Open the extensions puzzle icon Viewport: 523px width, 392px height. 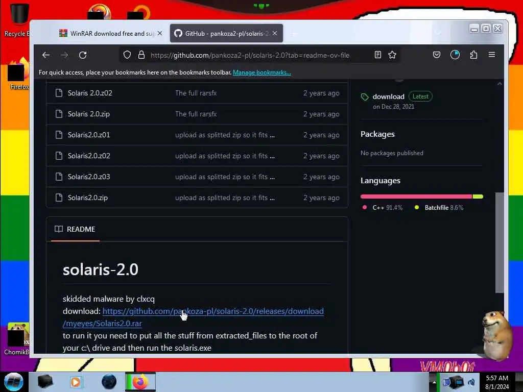coord(473,55)
